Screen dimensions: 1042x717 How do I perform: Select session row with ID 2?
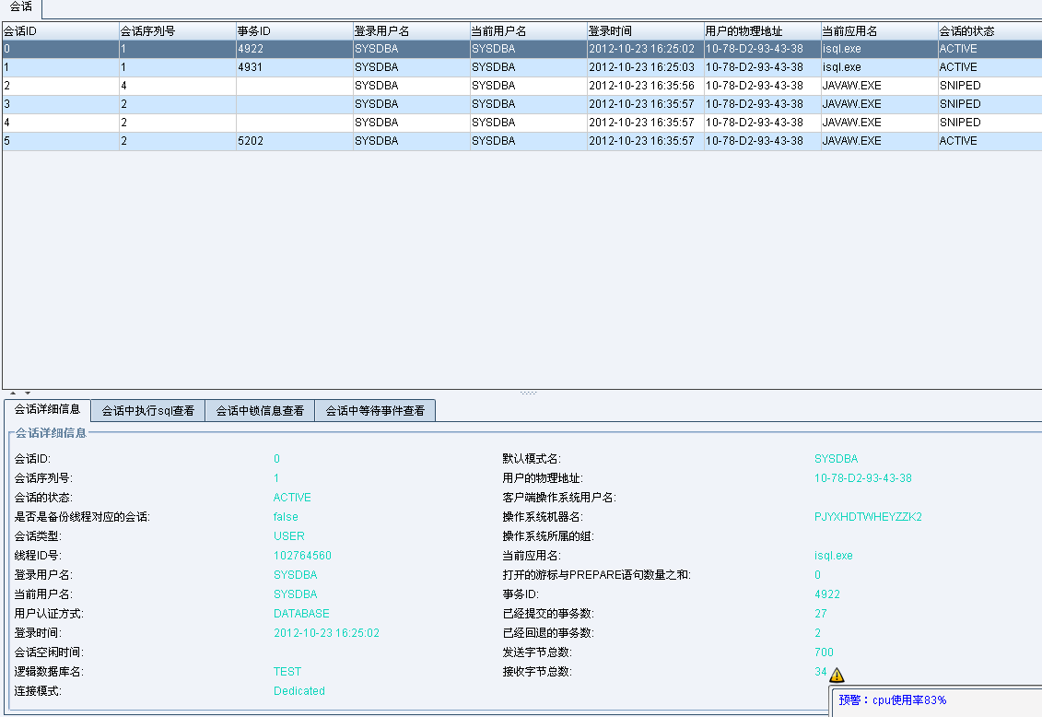point(60,86)
